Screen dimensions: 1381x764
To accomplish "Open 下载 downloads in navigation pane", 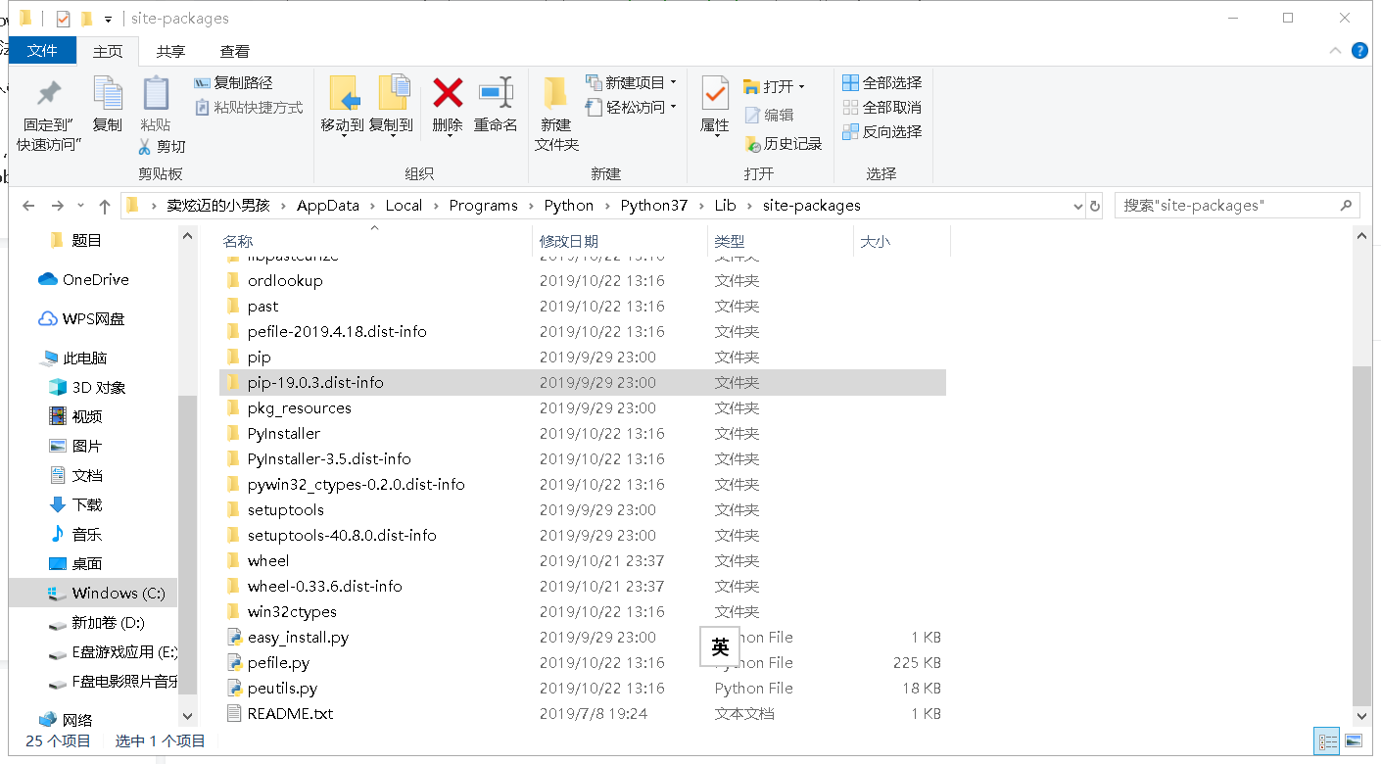I will (87, 505).
